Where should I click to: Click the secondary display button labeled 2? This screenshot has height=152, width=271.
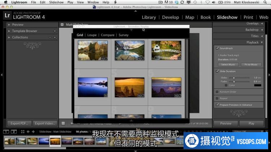click(14, 132)
